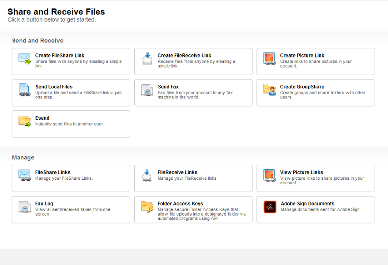Screen dimensions: 388x265
Task: Click the View Picture Links image icon
Action: click(269, 175)
